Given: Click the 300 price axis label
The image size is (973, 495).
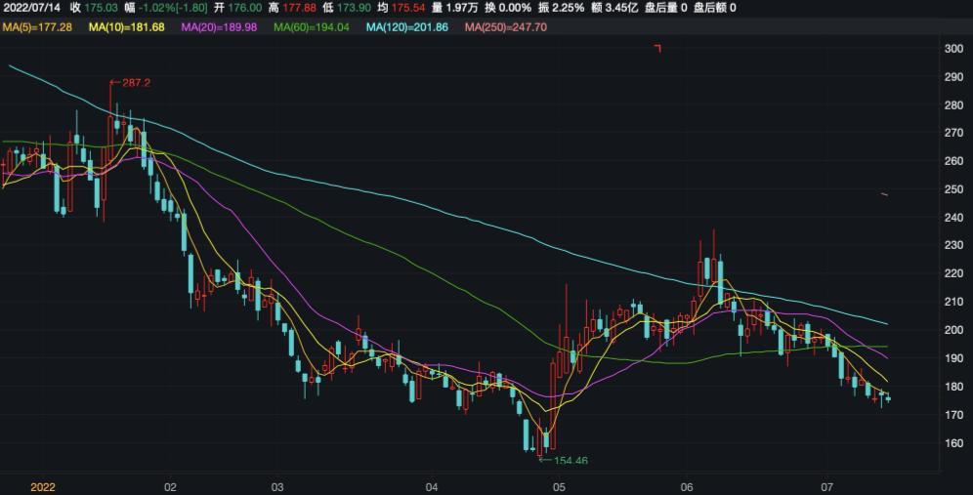Looking at the screenshot, I should pos(953,49).
